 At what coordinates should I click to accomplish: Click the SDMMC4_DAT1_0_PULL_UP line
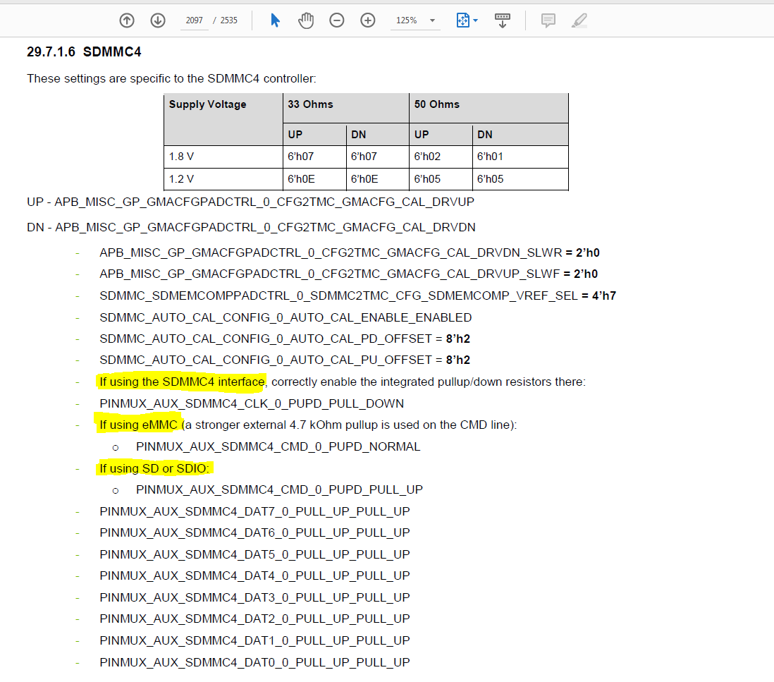tap(254, 640)
